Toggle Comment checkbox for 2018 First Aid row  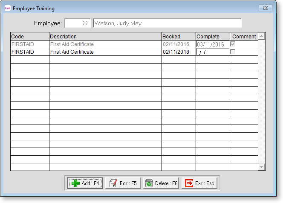[x=233, y=52]
